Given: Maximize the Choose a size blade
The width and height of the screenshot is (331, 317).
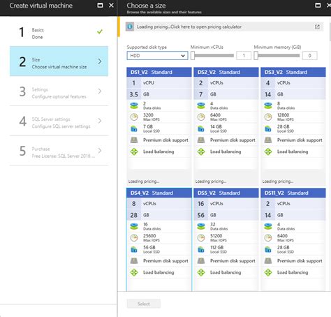Looking at the screenshot, I should (x=318, y=5).
